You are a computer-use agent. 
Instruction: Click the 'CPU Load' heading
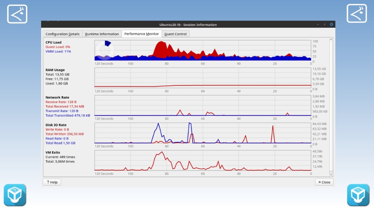tap(53, 42)
